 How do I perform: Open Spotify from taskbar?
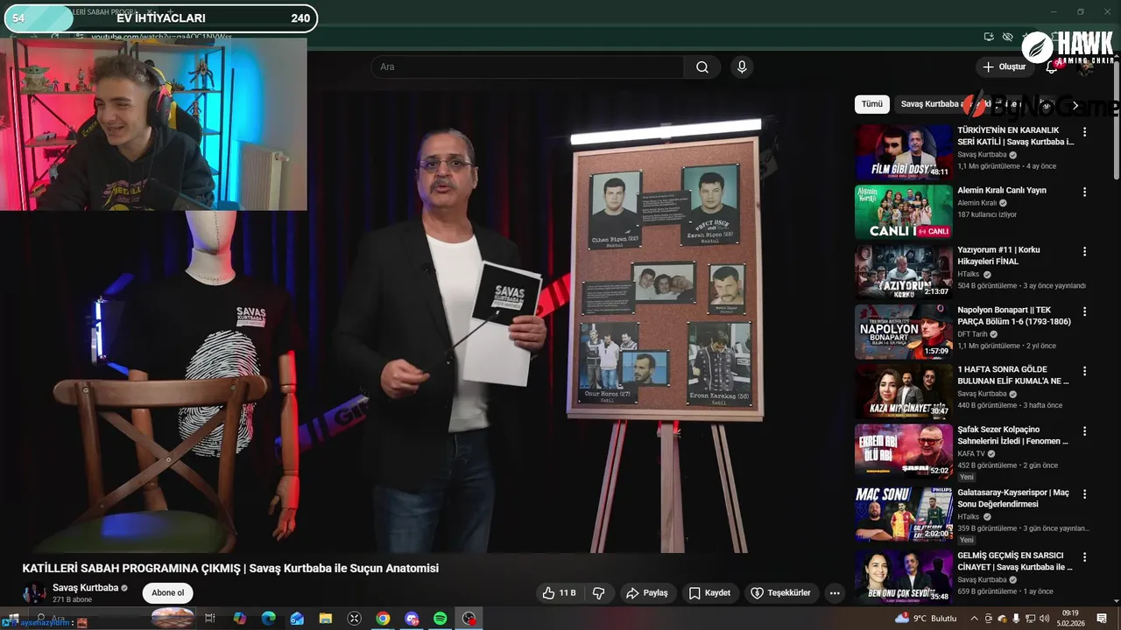[x=441, y=619]
